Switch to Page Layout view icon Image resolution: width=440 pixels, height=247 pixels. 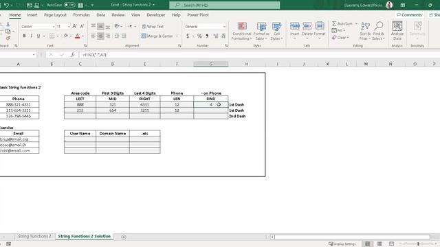pyautogui.click(x=379, y=244)
